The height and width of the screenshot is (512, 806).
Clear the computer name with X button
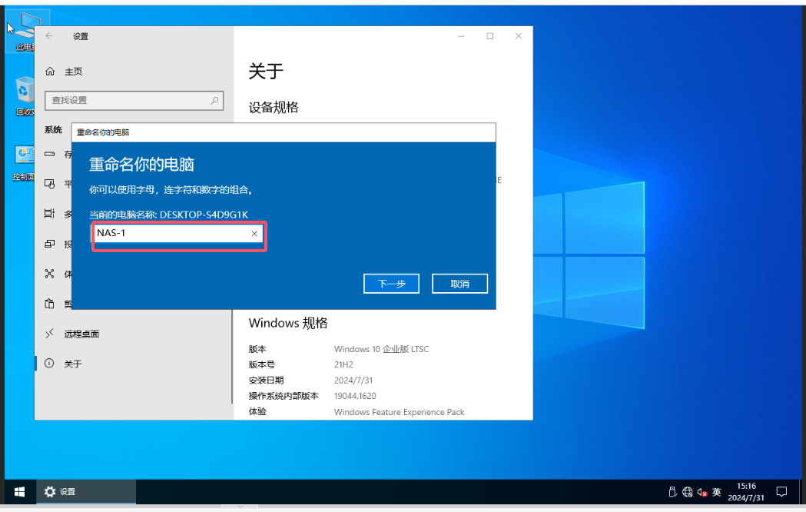(254, 234)
